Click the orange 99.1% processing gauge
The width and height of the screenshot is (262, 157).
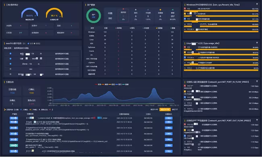coord(54,13)
